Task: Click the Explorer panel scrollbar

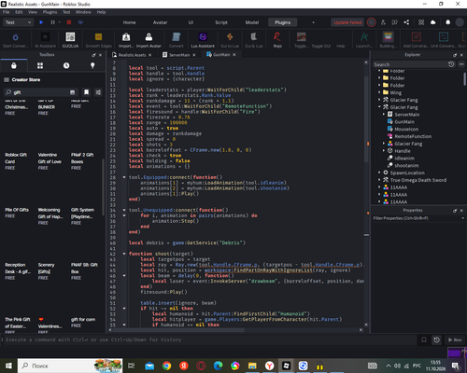Action: pyautogui.click(x=464, y=79)
